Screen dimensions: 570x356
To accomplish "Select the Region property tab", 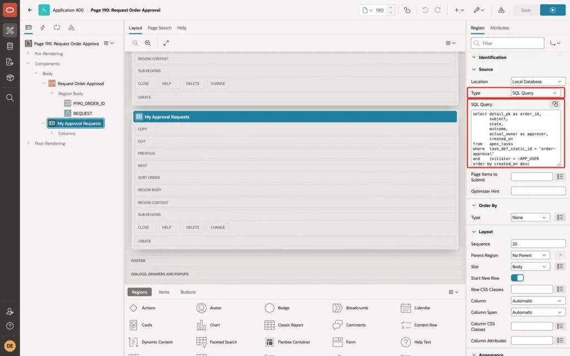I will pos(477,28).
